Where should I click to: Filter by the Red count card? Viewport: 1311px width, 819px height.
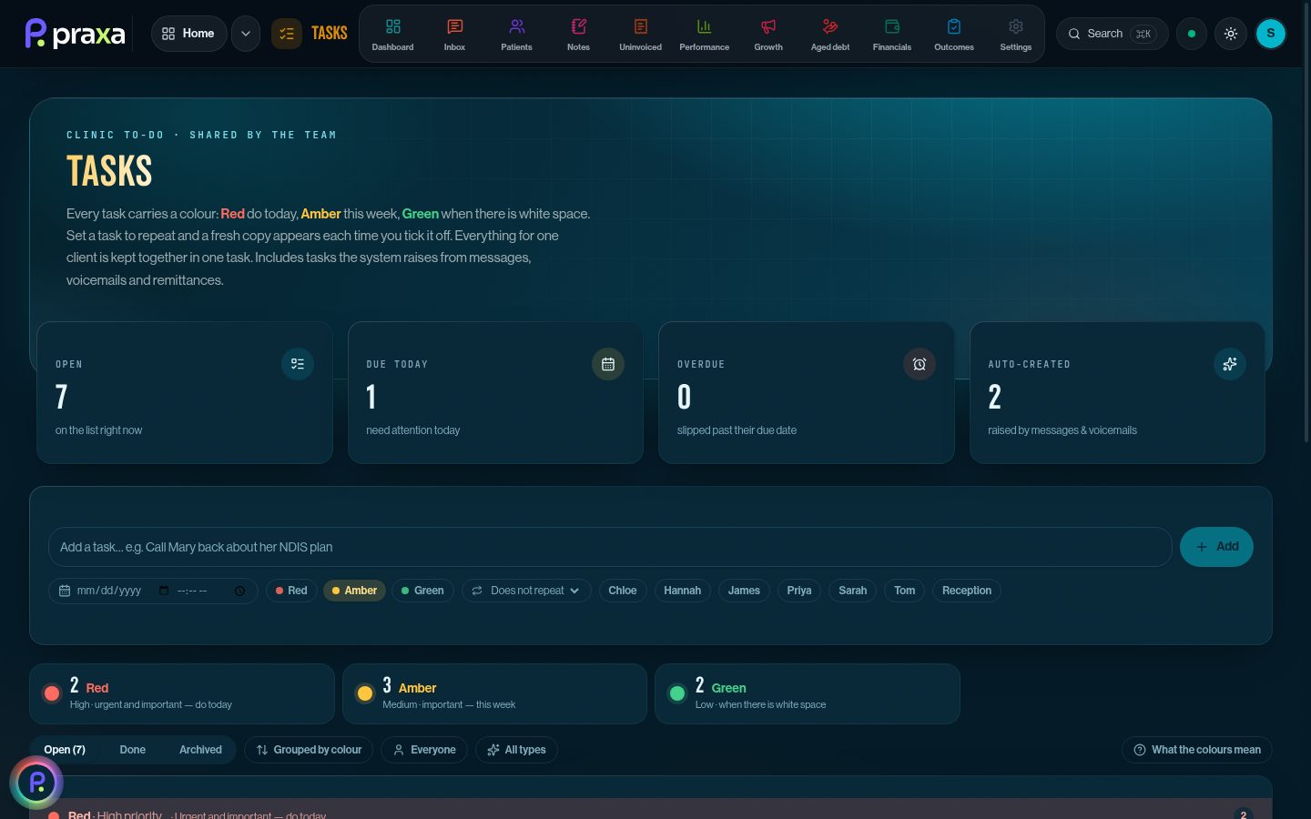(x=182, y=693)
